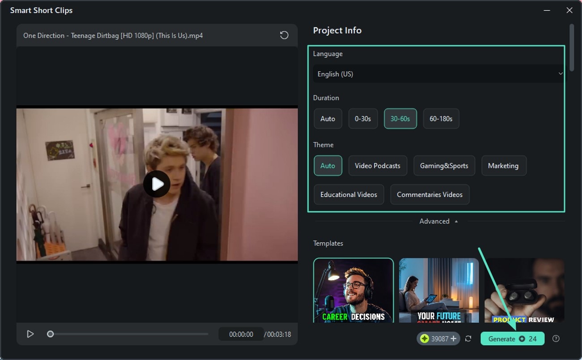Choose the Educational Videos theme
The width and height of the screenshot is (582, 360).
tap(349, 194)
